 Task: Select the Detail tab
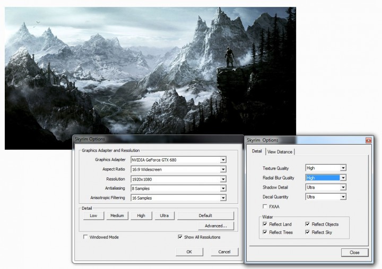point(257,151)
